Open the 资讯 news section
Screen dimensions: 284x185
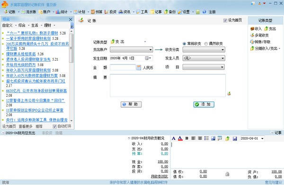[124, 12]
